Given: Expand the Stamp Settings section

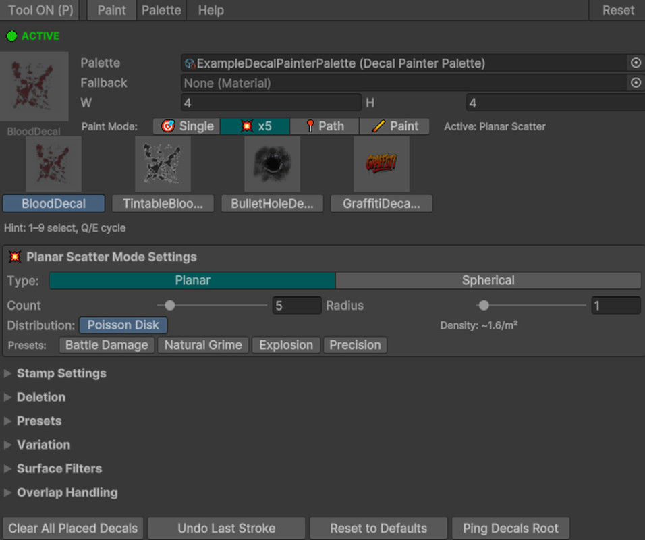Looking at the screenshot, I should coord(61,373).
